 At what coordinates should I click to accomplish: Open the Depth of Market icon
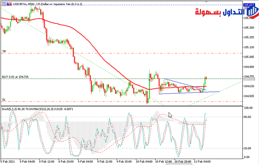point(9,4)
